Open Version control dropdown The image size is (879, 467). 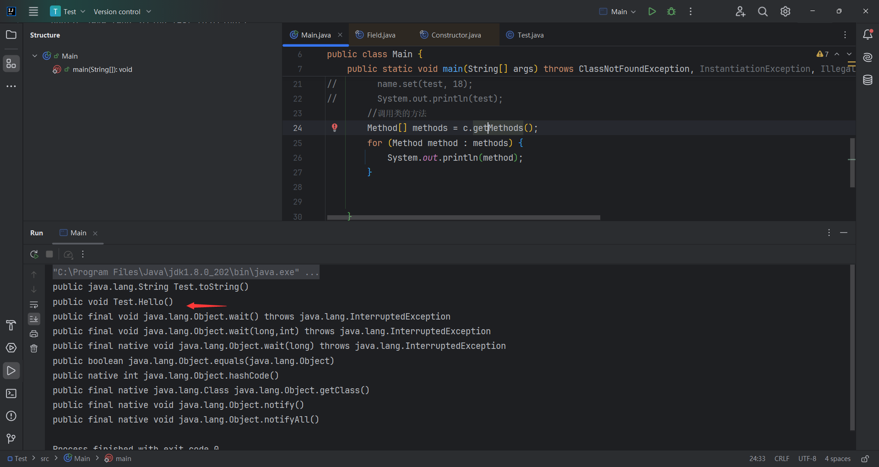(122, 11)
